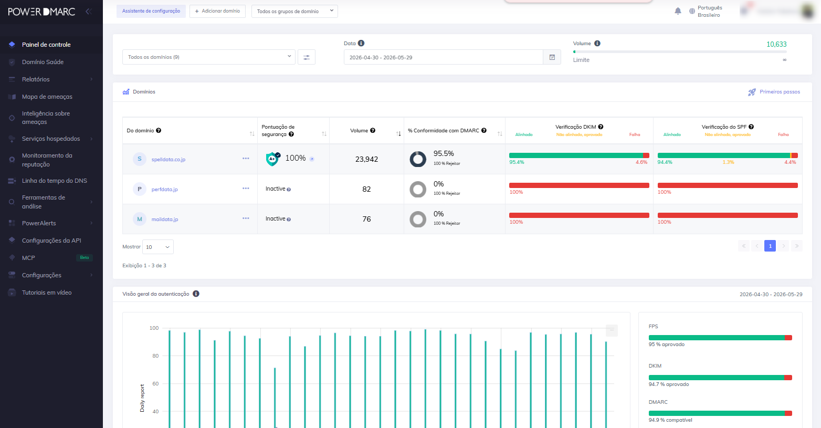Viewport: 821px width, 428px height.
Task: Select page 1 in pagination
Action: click(x=770, y=246)
